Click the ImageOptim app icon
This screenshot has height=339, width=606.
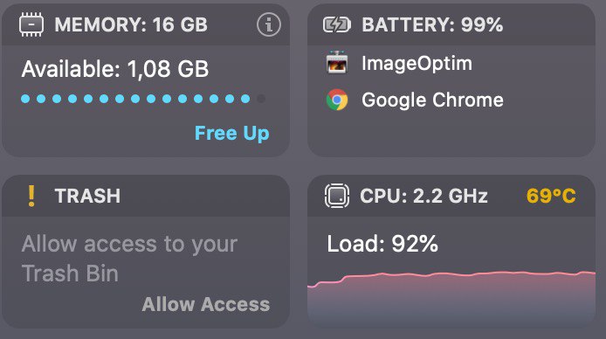click(x=337, y=62)
